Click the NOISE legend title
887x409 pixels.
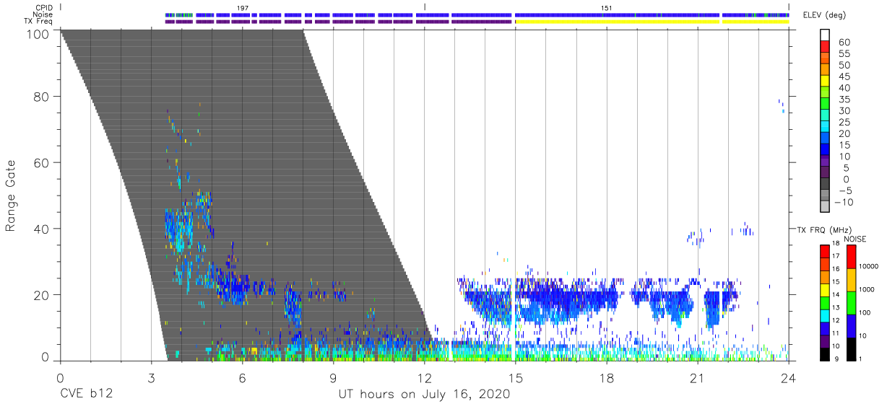856,239
